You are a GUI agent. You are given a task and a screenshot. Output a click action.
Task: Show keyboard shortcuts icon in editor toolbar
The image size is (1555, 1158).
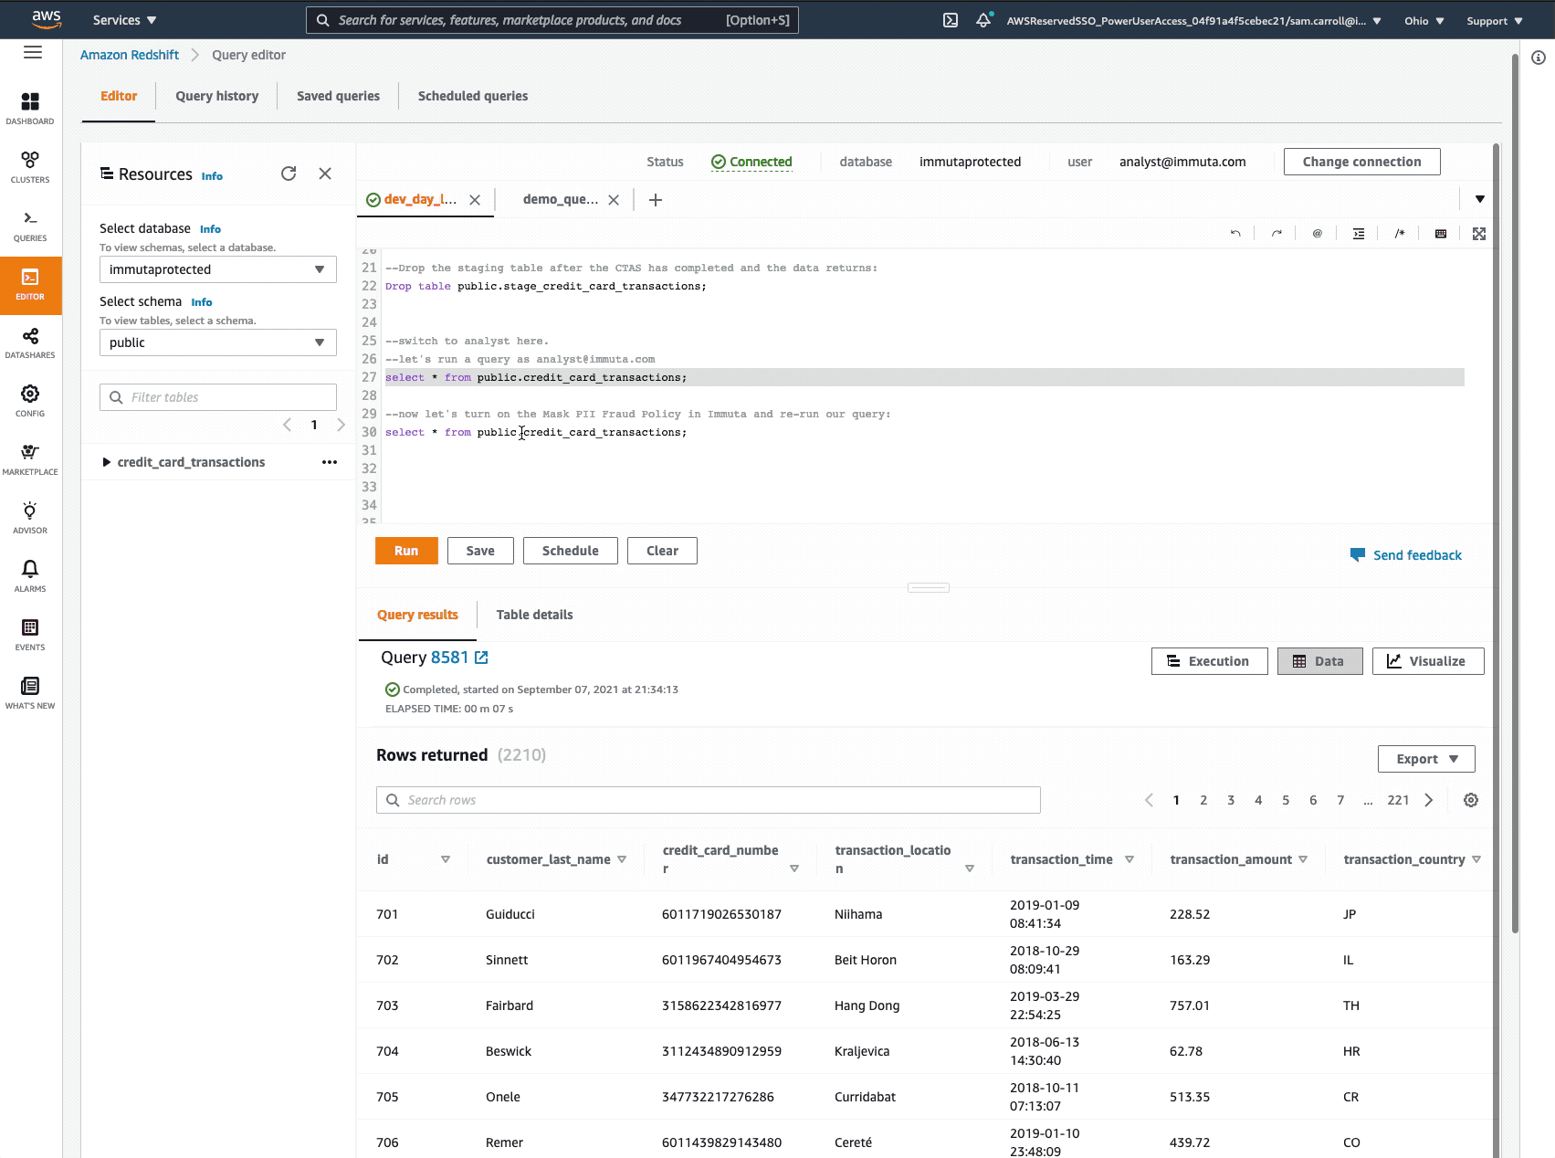pos(1441,234)
